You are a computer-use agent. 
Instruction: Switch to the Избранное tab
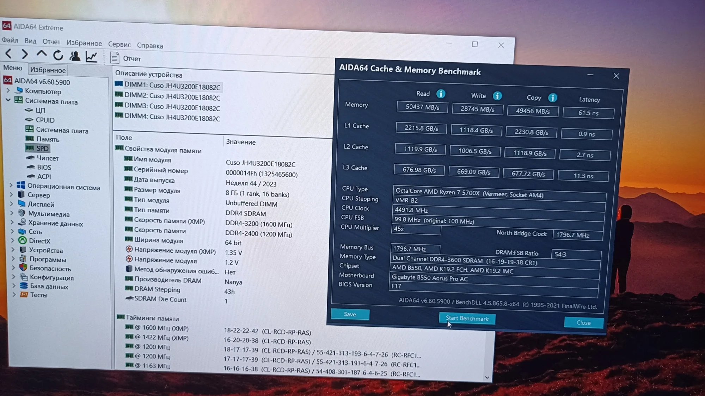point(48,70)
